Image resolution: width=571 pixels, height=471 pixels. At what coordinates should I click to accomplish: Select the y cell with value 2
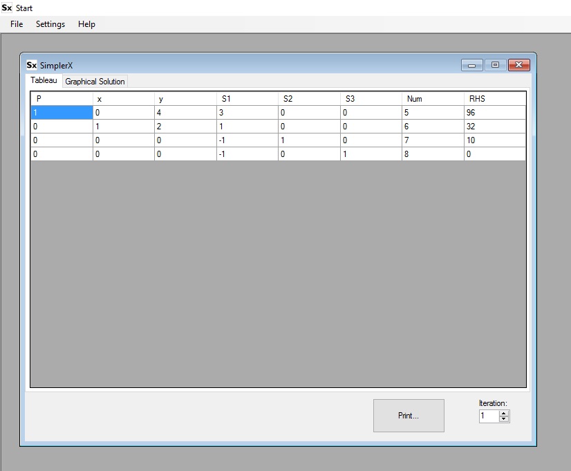pos(186,127)
